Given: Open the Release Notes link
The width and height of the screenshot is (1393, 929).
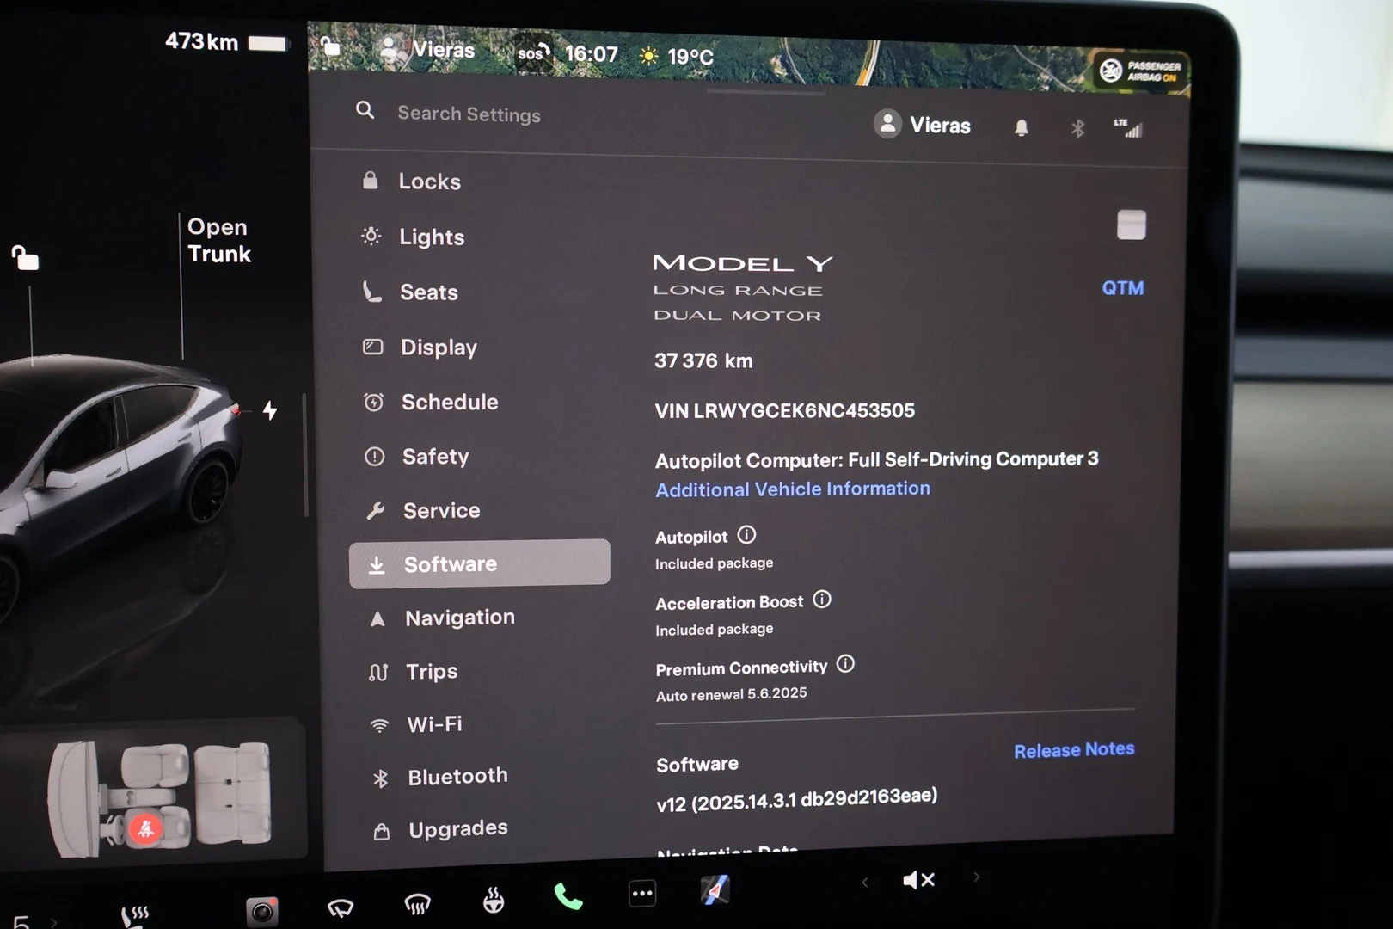Looking at the screenshot, I should click(1074, 750).
